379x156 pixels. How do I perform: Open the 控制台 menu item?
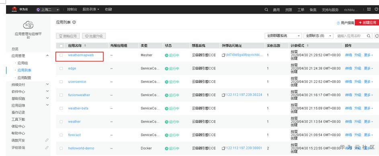click(72, 9)
